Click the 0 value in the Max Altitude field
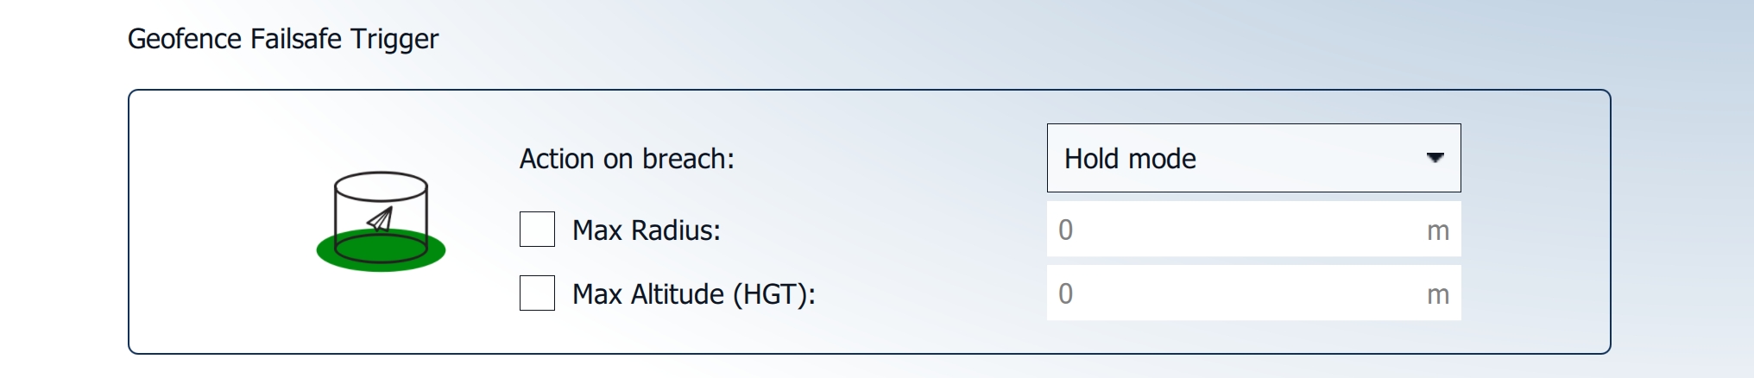Screen dimensions: 1754x378 tap(1066, 293)
